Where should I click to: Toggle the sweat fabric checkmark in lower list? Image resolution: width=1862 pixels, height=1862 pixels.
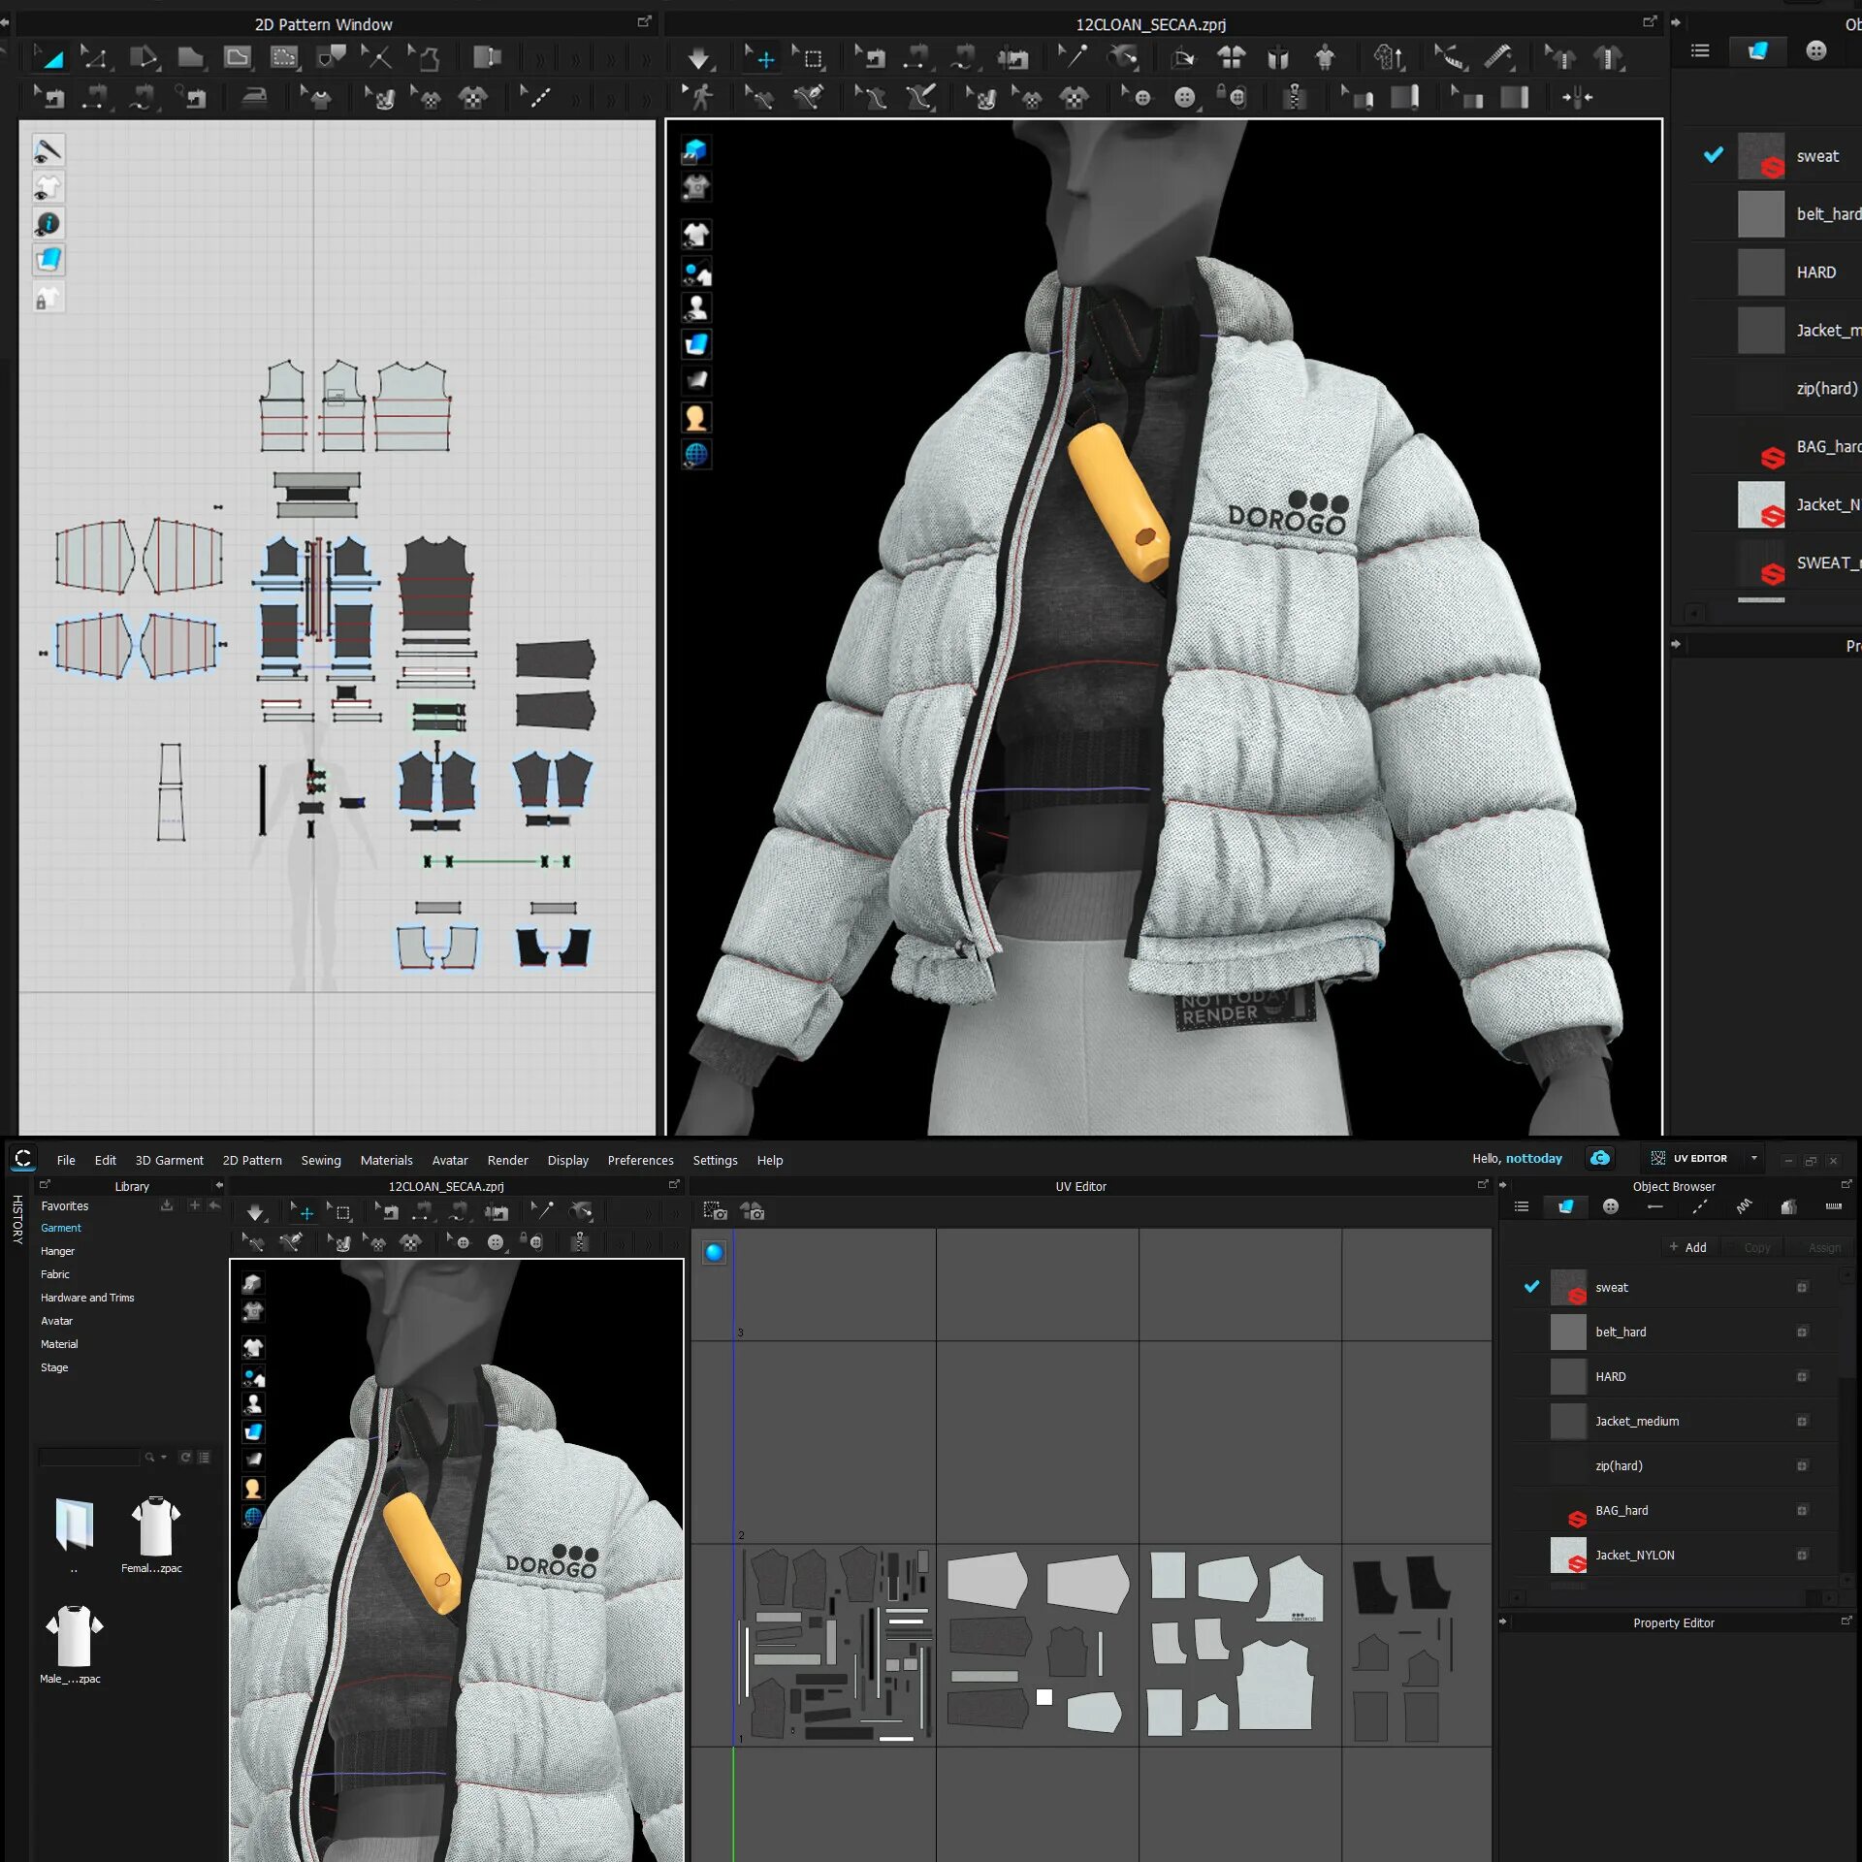pos(1531,1287)
